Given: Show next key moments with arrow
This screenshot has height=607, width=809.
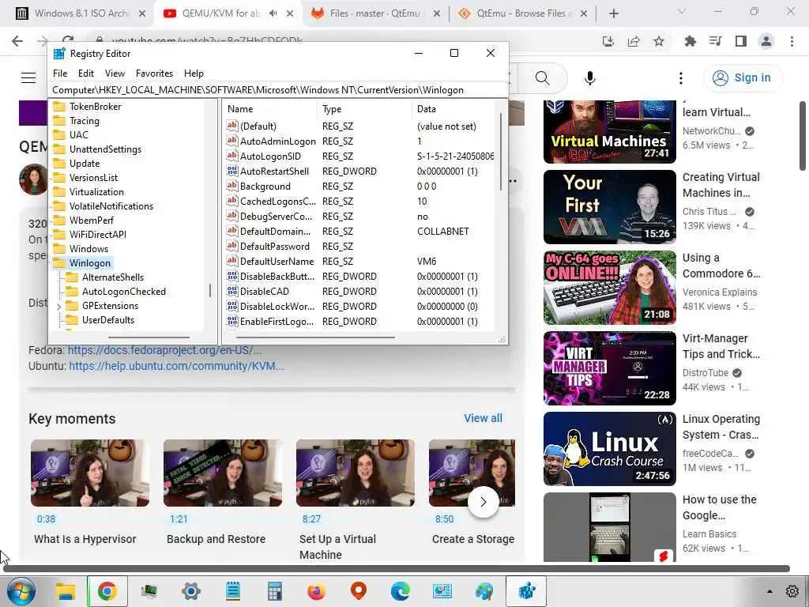Looking at the screenshot, I should [484, 502].
